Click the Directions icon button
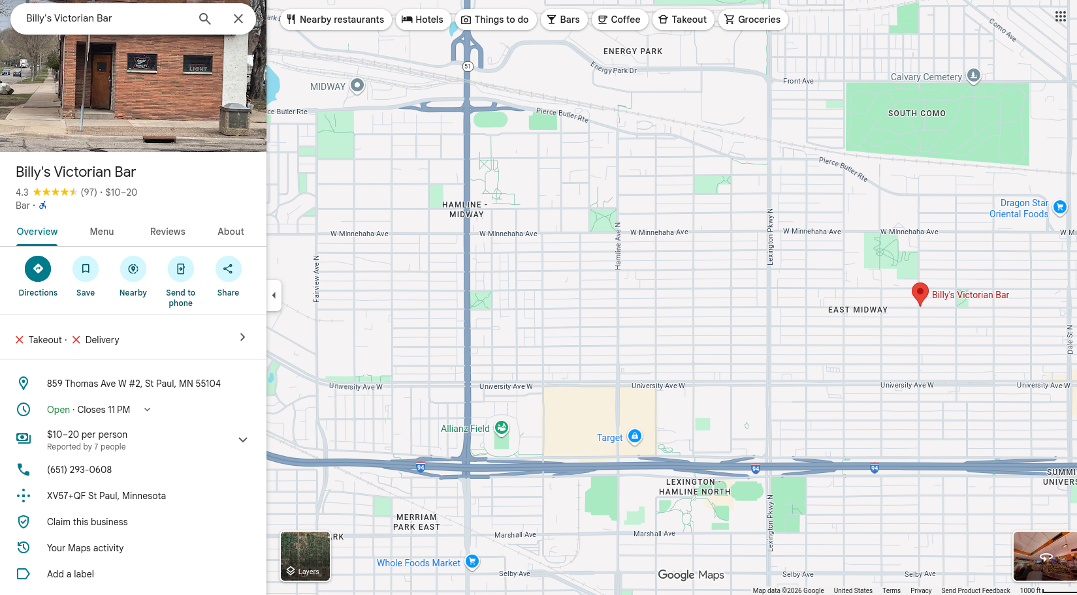Screen dimensions: 1077x595 pos(38,269)
